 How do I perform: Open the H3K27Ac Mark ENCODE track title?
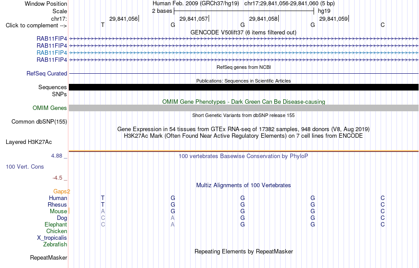243,136
